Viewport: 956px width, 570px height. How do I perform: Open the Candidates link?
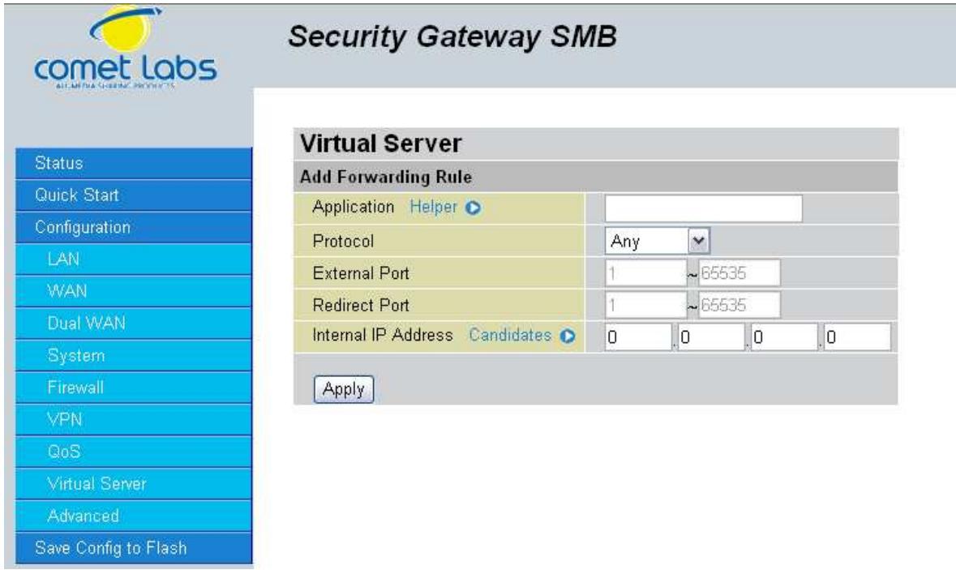tap(510, 336)
